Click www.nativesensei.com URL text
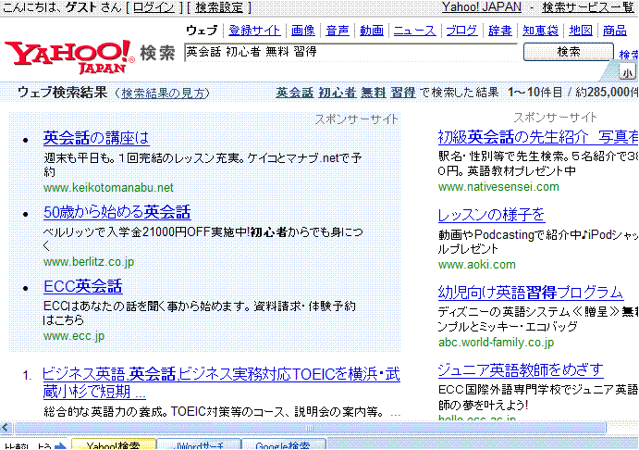Viewport: 639px width, 450px height. coord(498,187)
